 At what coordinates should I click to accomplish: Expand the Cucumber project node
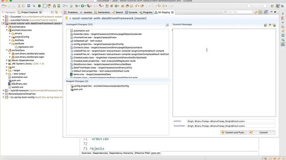click(x=4, y=16)
